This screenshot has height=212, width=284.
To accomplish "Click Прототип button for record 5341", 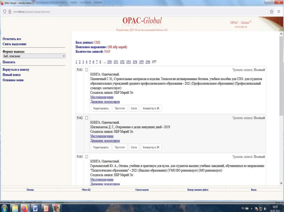I will 120,108.
